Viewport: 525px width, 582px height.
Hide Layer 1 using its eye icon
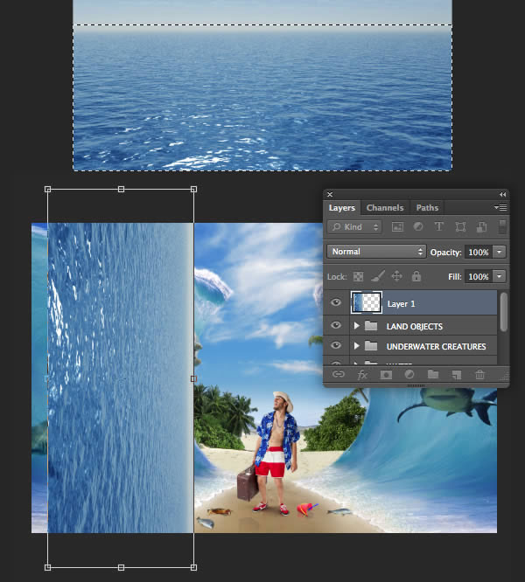click(x=336, y=302)
